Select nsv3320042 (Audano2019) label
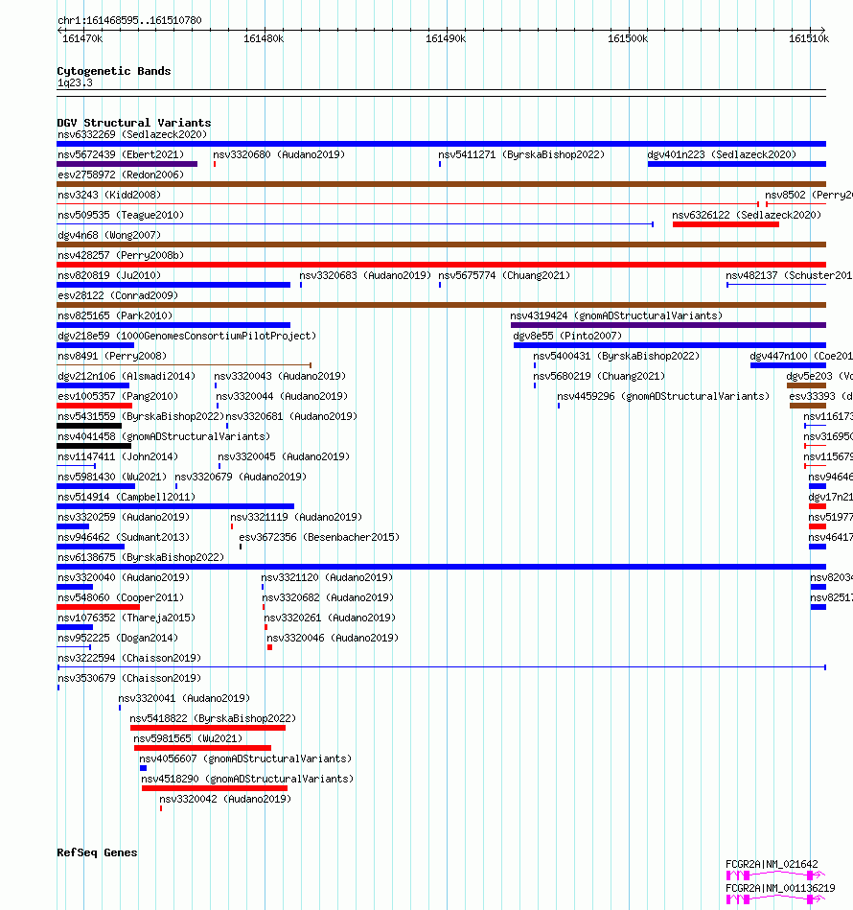Image resolution: width=853 pixels, height=910 pixels. click(225, 799)
